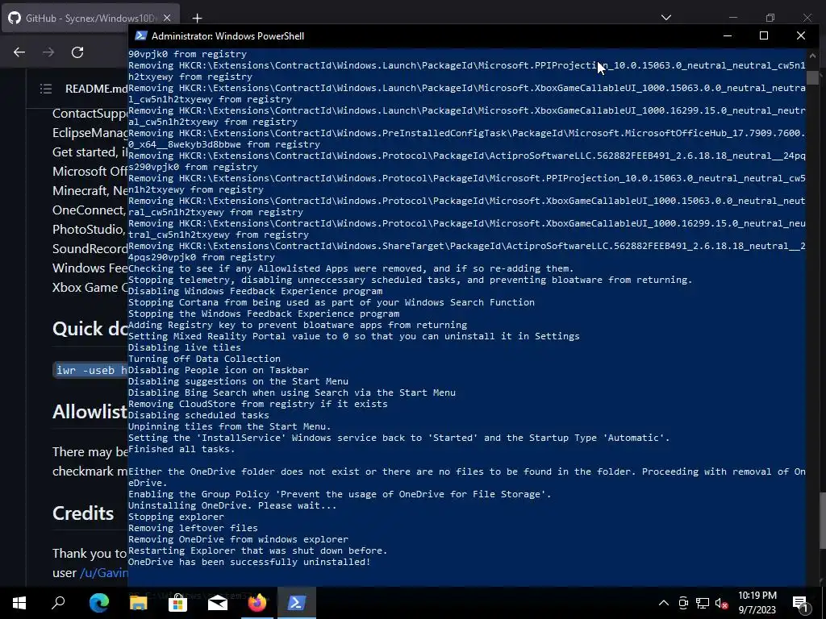
Task: Click 'Unpinning tiles from the Start Menu.' line
Action: click(230, 426)
